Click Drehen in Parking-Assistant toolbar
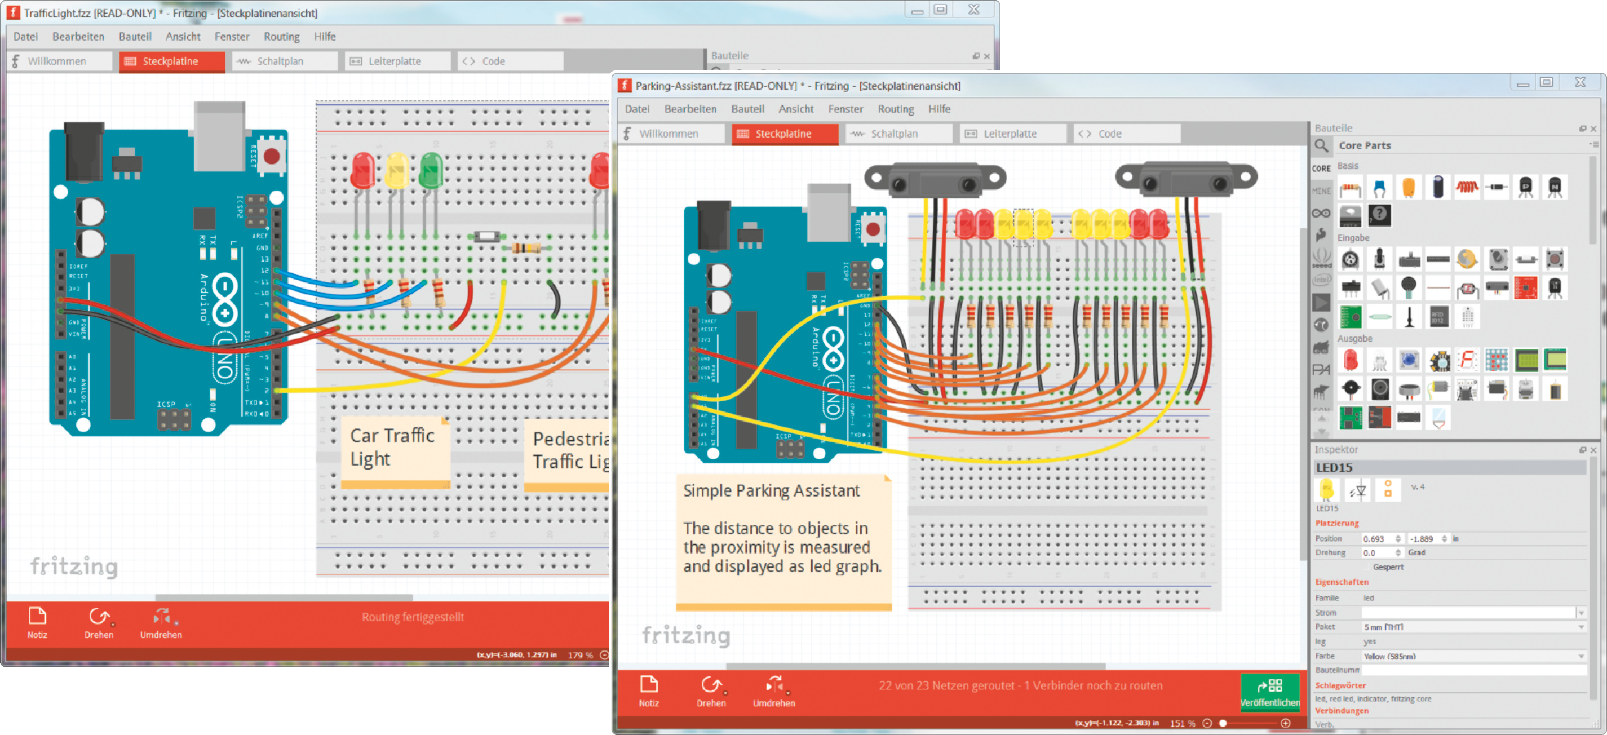This screenshot has height=735, width=1607. click(711, 690)
